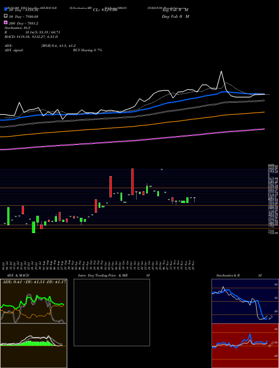The image size is (279, 368).
Task: Click the white 50 Day legend swatch
Action: (x=6, y=16)
